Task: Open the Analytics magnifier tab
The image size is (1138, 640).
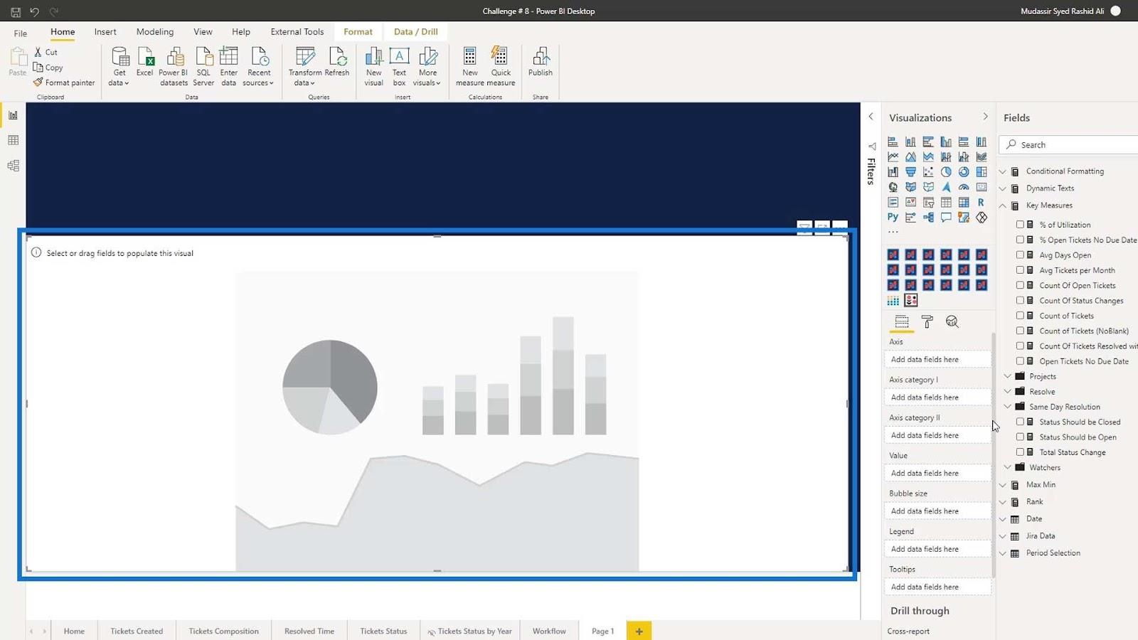Action: 952,322
